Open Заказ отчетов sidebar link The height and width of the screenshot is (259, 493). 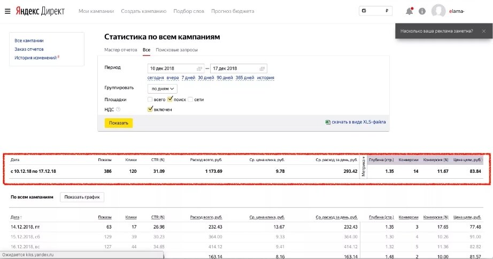point(29,49)
